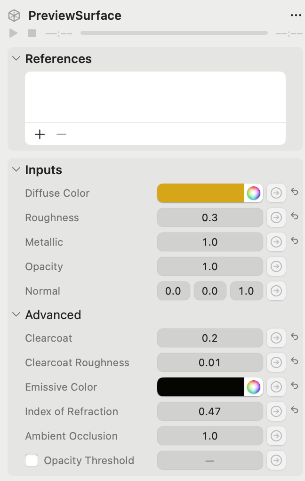305x481 pixels.
Task: Open the Diffuse Color picker wheel
Action: tap(253, 193)
